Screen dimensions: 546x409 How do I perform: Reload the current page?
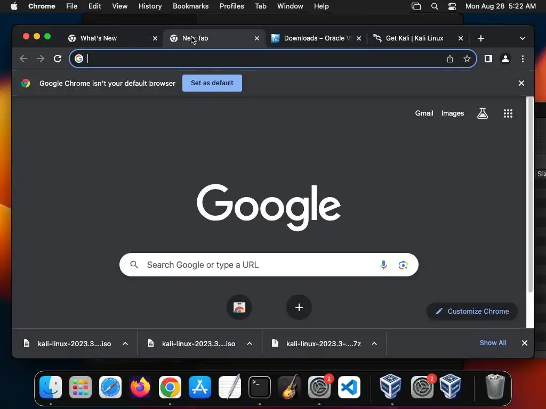click(58, 59)
